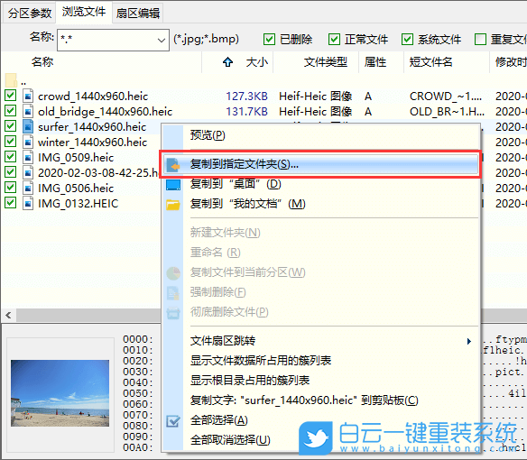Image resolution: width=527 pixels, height=460 pixels.
Task: Choose 显示根目录占用的簇列表 menu item
Action: 321,381
